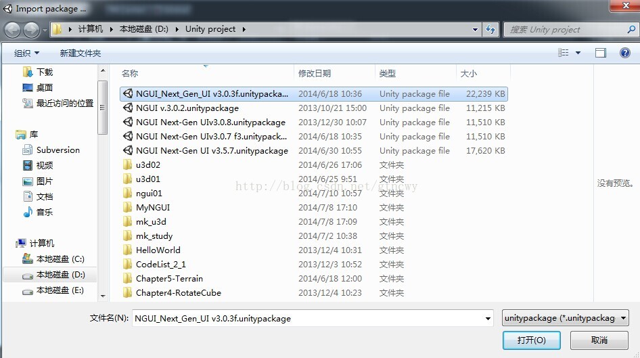Select NGUI Next-Gen UIv3.0.7 f3 package icon
The width and height of the screenshot is (640, 358).
[x=128, y=136]
